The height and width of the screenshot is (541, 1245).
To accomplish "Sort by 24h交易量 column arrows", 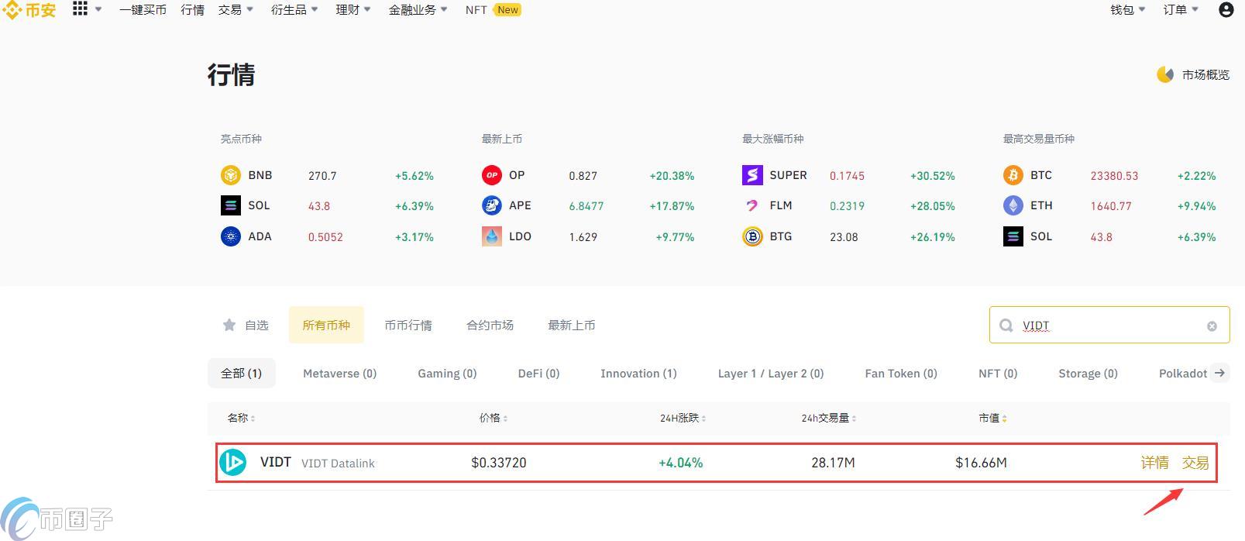I will 854,419.
